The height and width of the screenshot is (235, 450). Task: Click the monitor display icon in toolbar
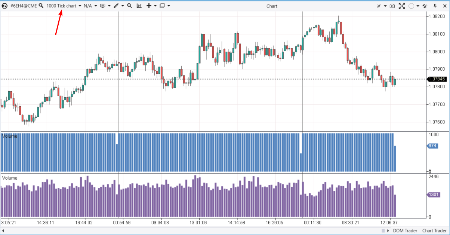pyautogui.click(x=103, y=6)
